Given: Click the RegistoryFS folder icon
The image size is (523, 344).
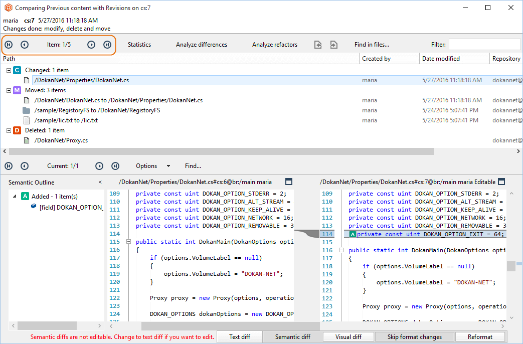Looking at the screenshot, I should pos(27,110).
